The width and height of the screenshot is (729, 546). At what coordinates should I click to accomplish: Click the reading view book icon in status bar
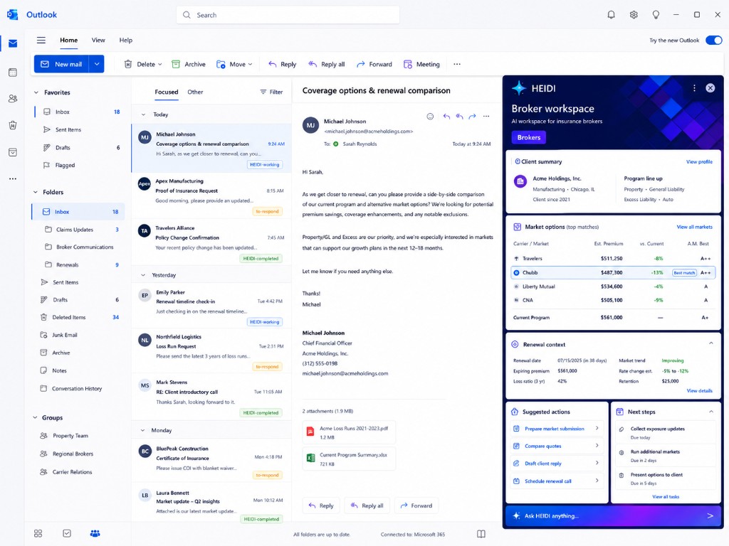pyautogui.click(x=481, y=534)
